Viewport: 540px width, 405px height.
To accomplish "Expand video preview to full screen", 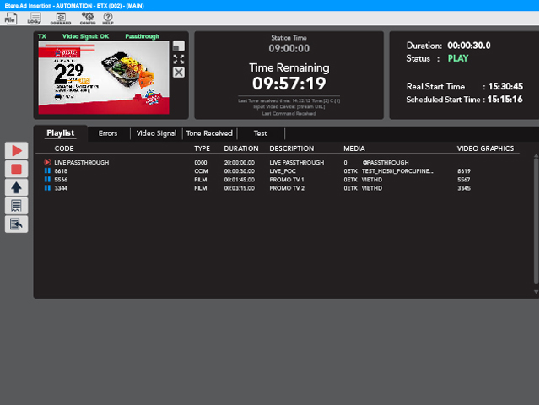I will point(178,59).
